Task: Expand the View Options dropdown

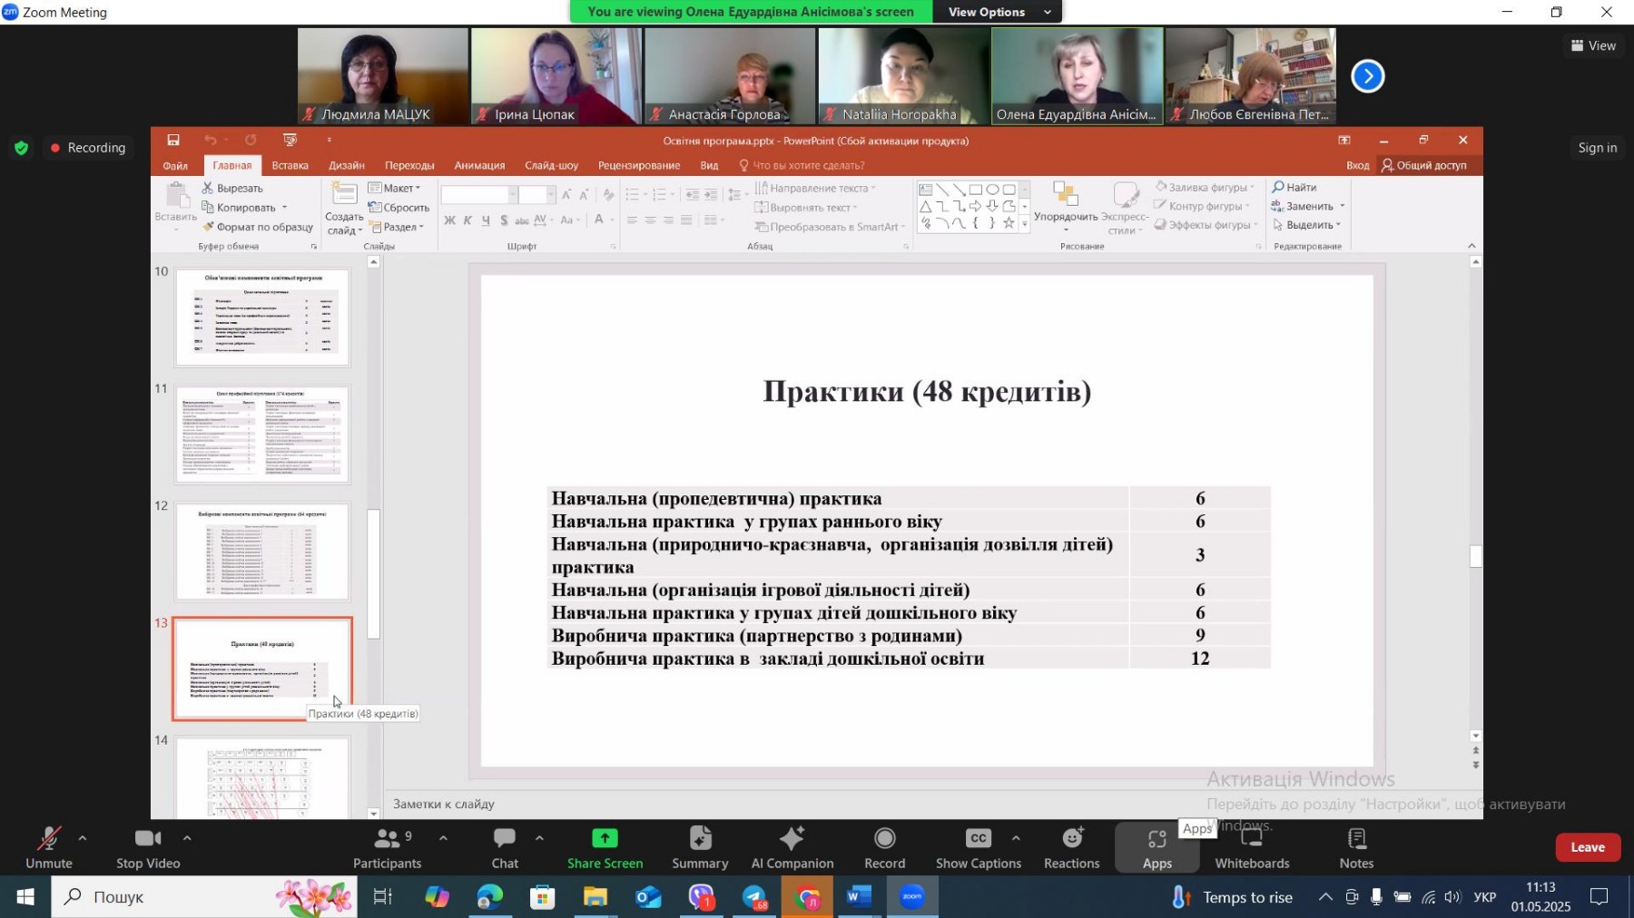Action: point(997,12)
